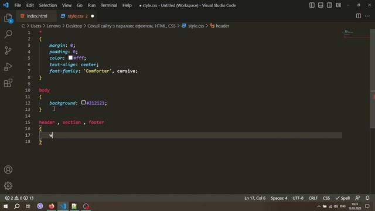This screenshot has height=211, width=375.
Task: Open the Terminal menu
Action: [x=109, y=5]
